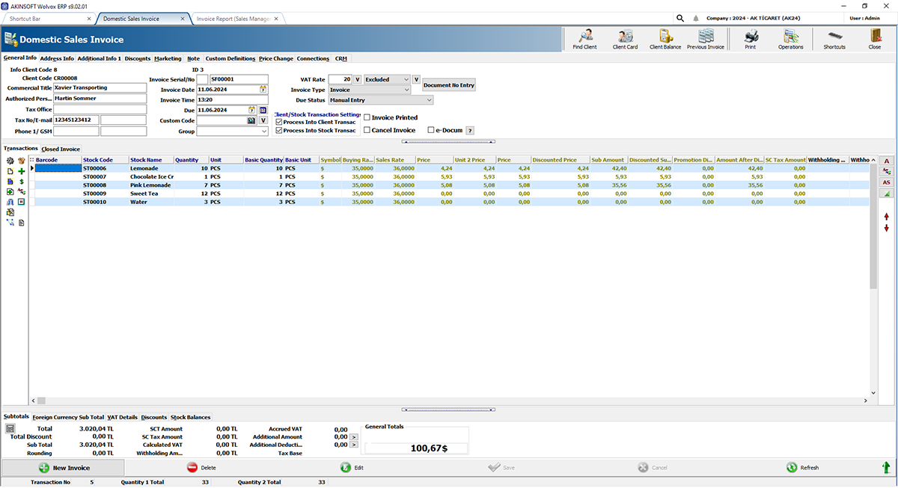Click the 'AS' button right of the grid
The image size is (898, 488).
[x=886, y=182]
